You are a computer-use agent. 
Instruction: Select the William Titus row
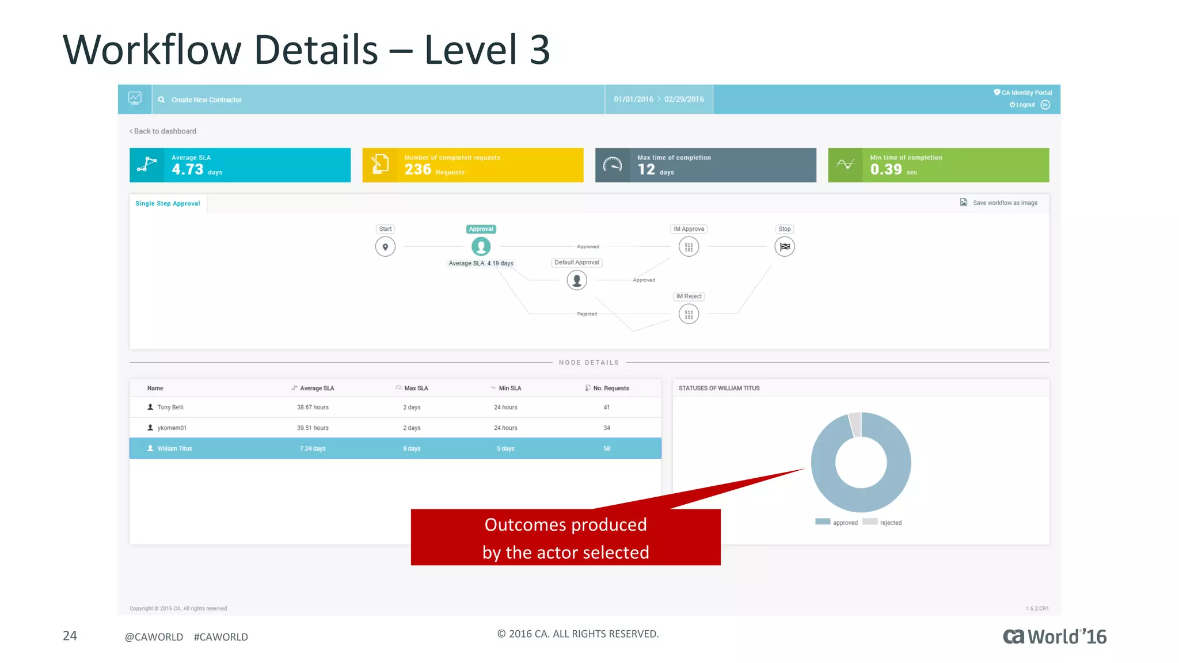pyautogui.click(x=395, y=449)
